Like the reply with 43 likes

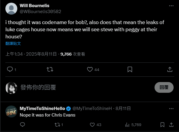pyautogui.click(x=92, y=125)
